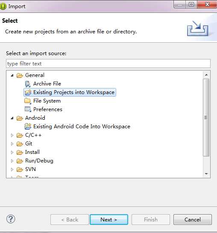Expand the SVN category
This screenshot has height=233, width=217.
12,169
